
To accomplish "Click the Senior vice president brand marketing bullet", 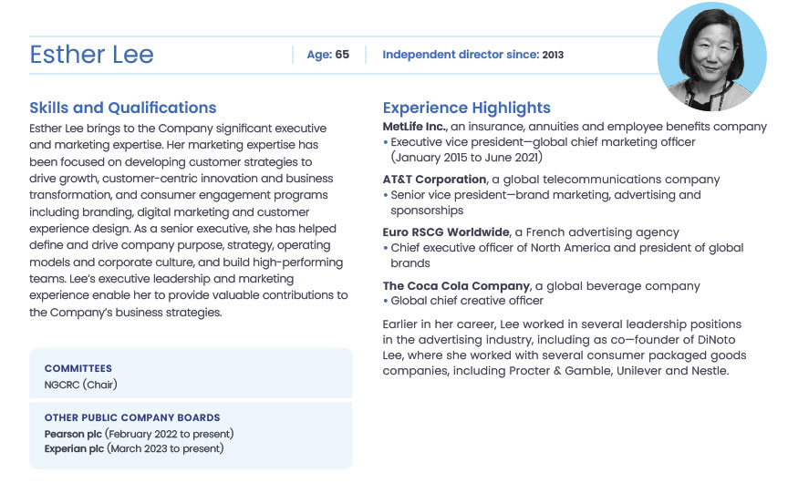I will coord(545,195).
